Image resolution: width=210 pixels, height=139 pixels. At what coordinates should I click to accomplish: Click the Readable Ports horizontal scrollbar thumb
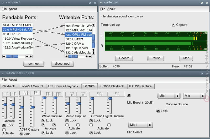coord(12,56)
